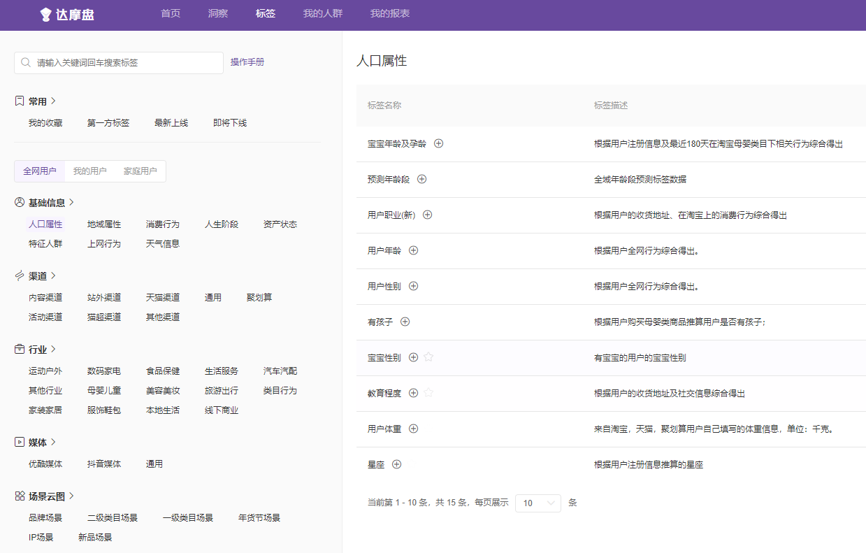This screenshot has width=866, height=553.
Task: Click the channel icon beside 渠道
Action: (x=20, y=276)
